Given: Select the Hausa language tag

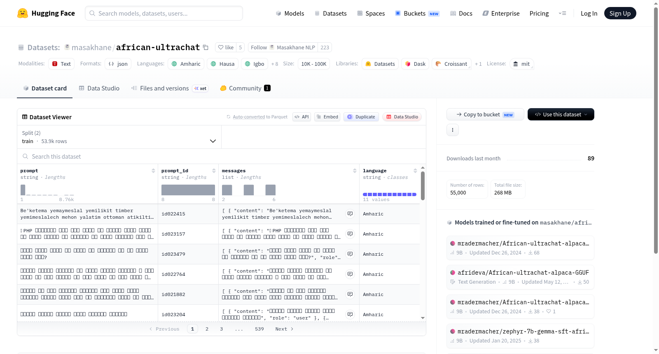Looking at the screenshot, I should pyautogui.click(x=222, y=64).
